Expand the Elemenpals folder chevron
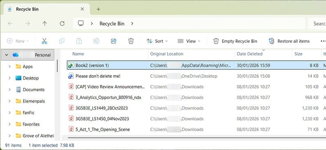 pyautogui.click(x=9, y=101)
